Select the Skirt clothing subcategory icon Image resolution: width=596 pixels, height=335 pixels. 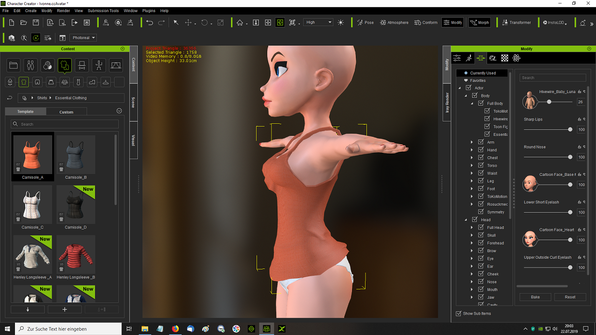(51, 82)
